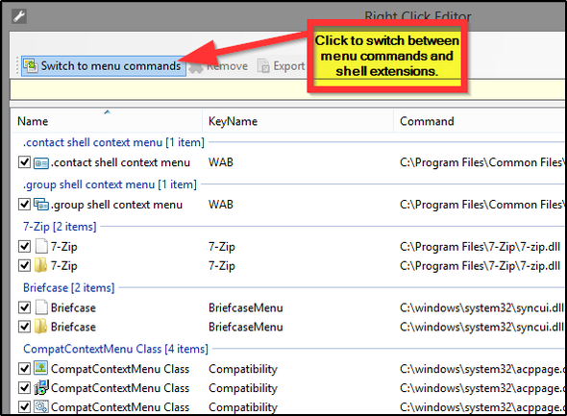Click the Remove toolbar button
The height and width of the screenshot is (416, 567).
click(x=218, y=66)
